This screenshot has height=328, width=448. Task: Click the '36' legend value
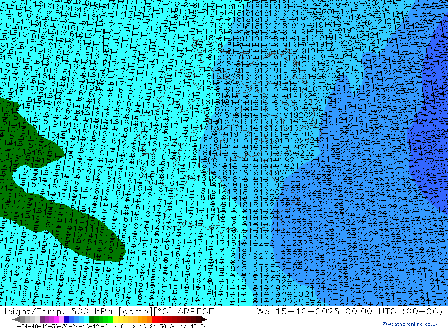tap(173, 326)
